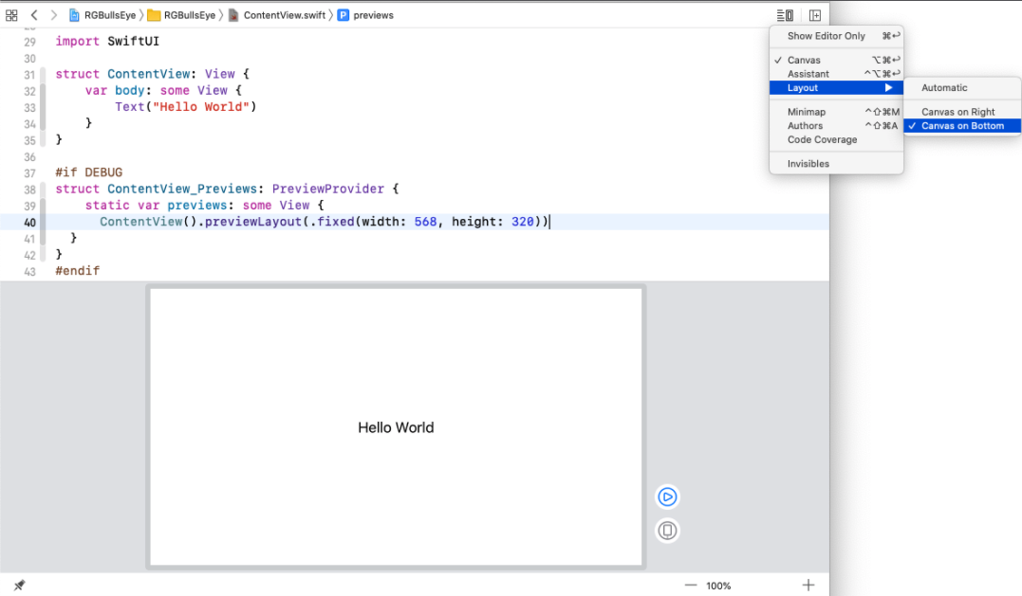Click the width value 568
Viewport: 1022px width, 596px height.
(x=425, y=222)
